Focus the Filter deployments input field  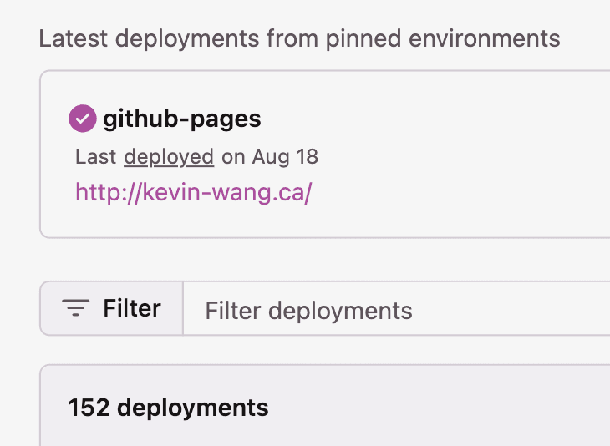click(x=396, y=308)
